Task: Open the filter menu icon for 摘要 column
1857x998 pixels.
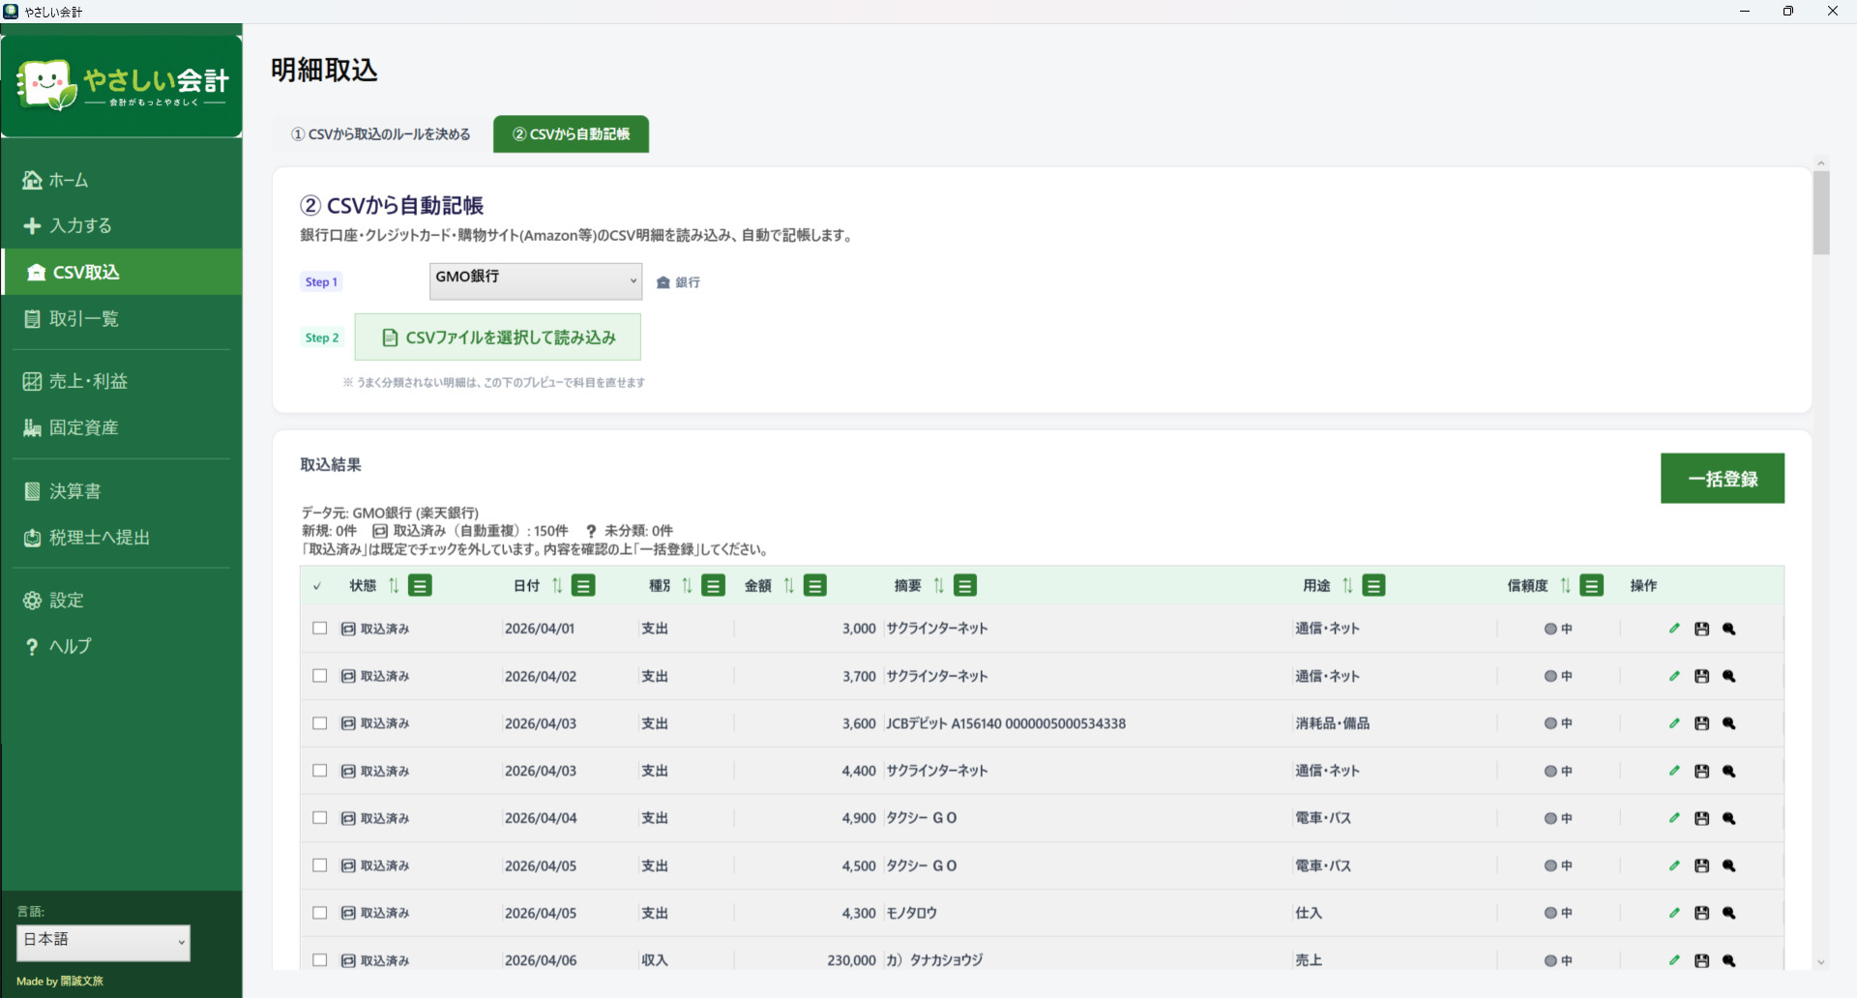Action: point(965,585)
